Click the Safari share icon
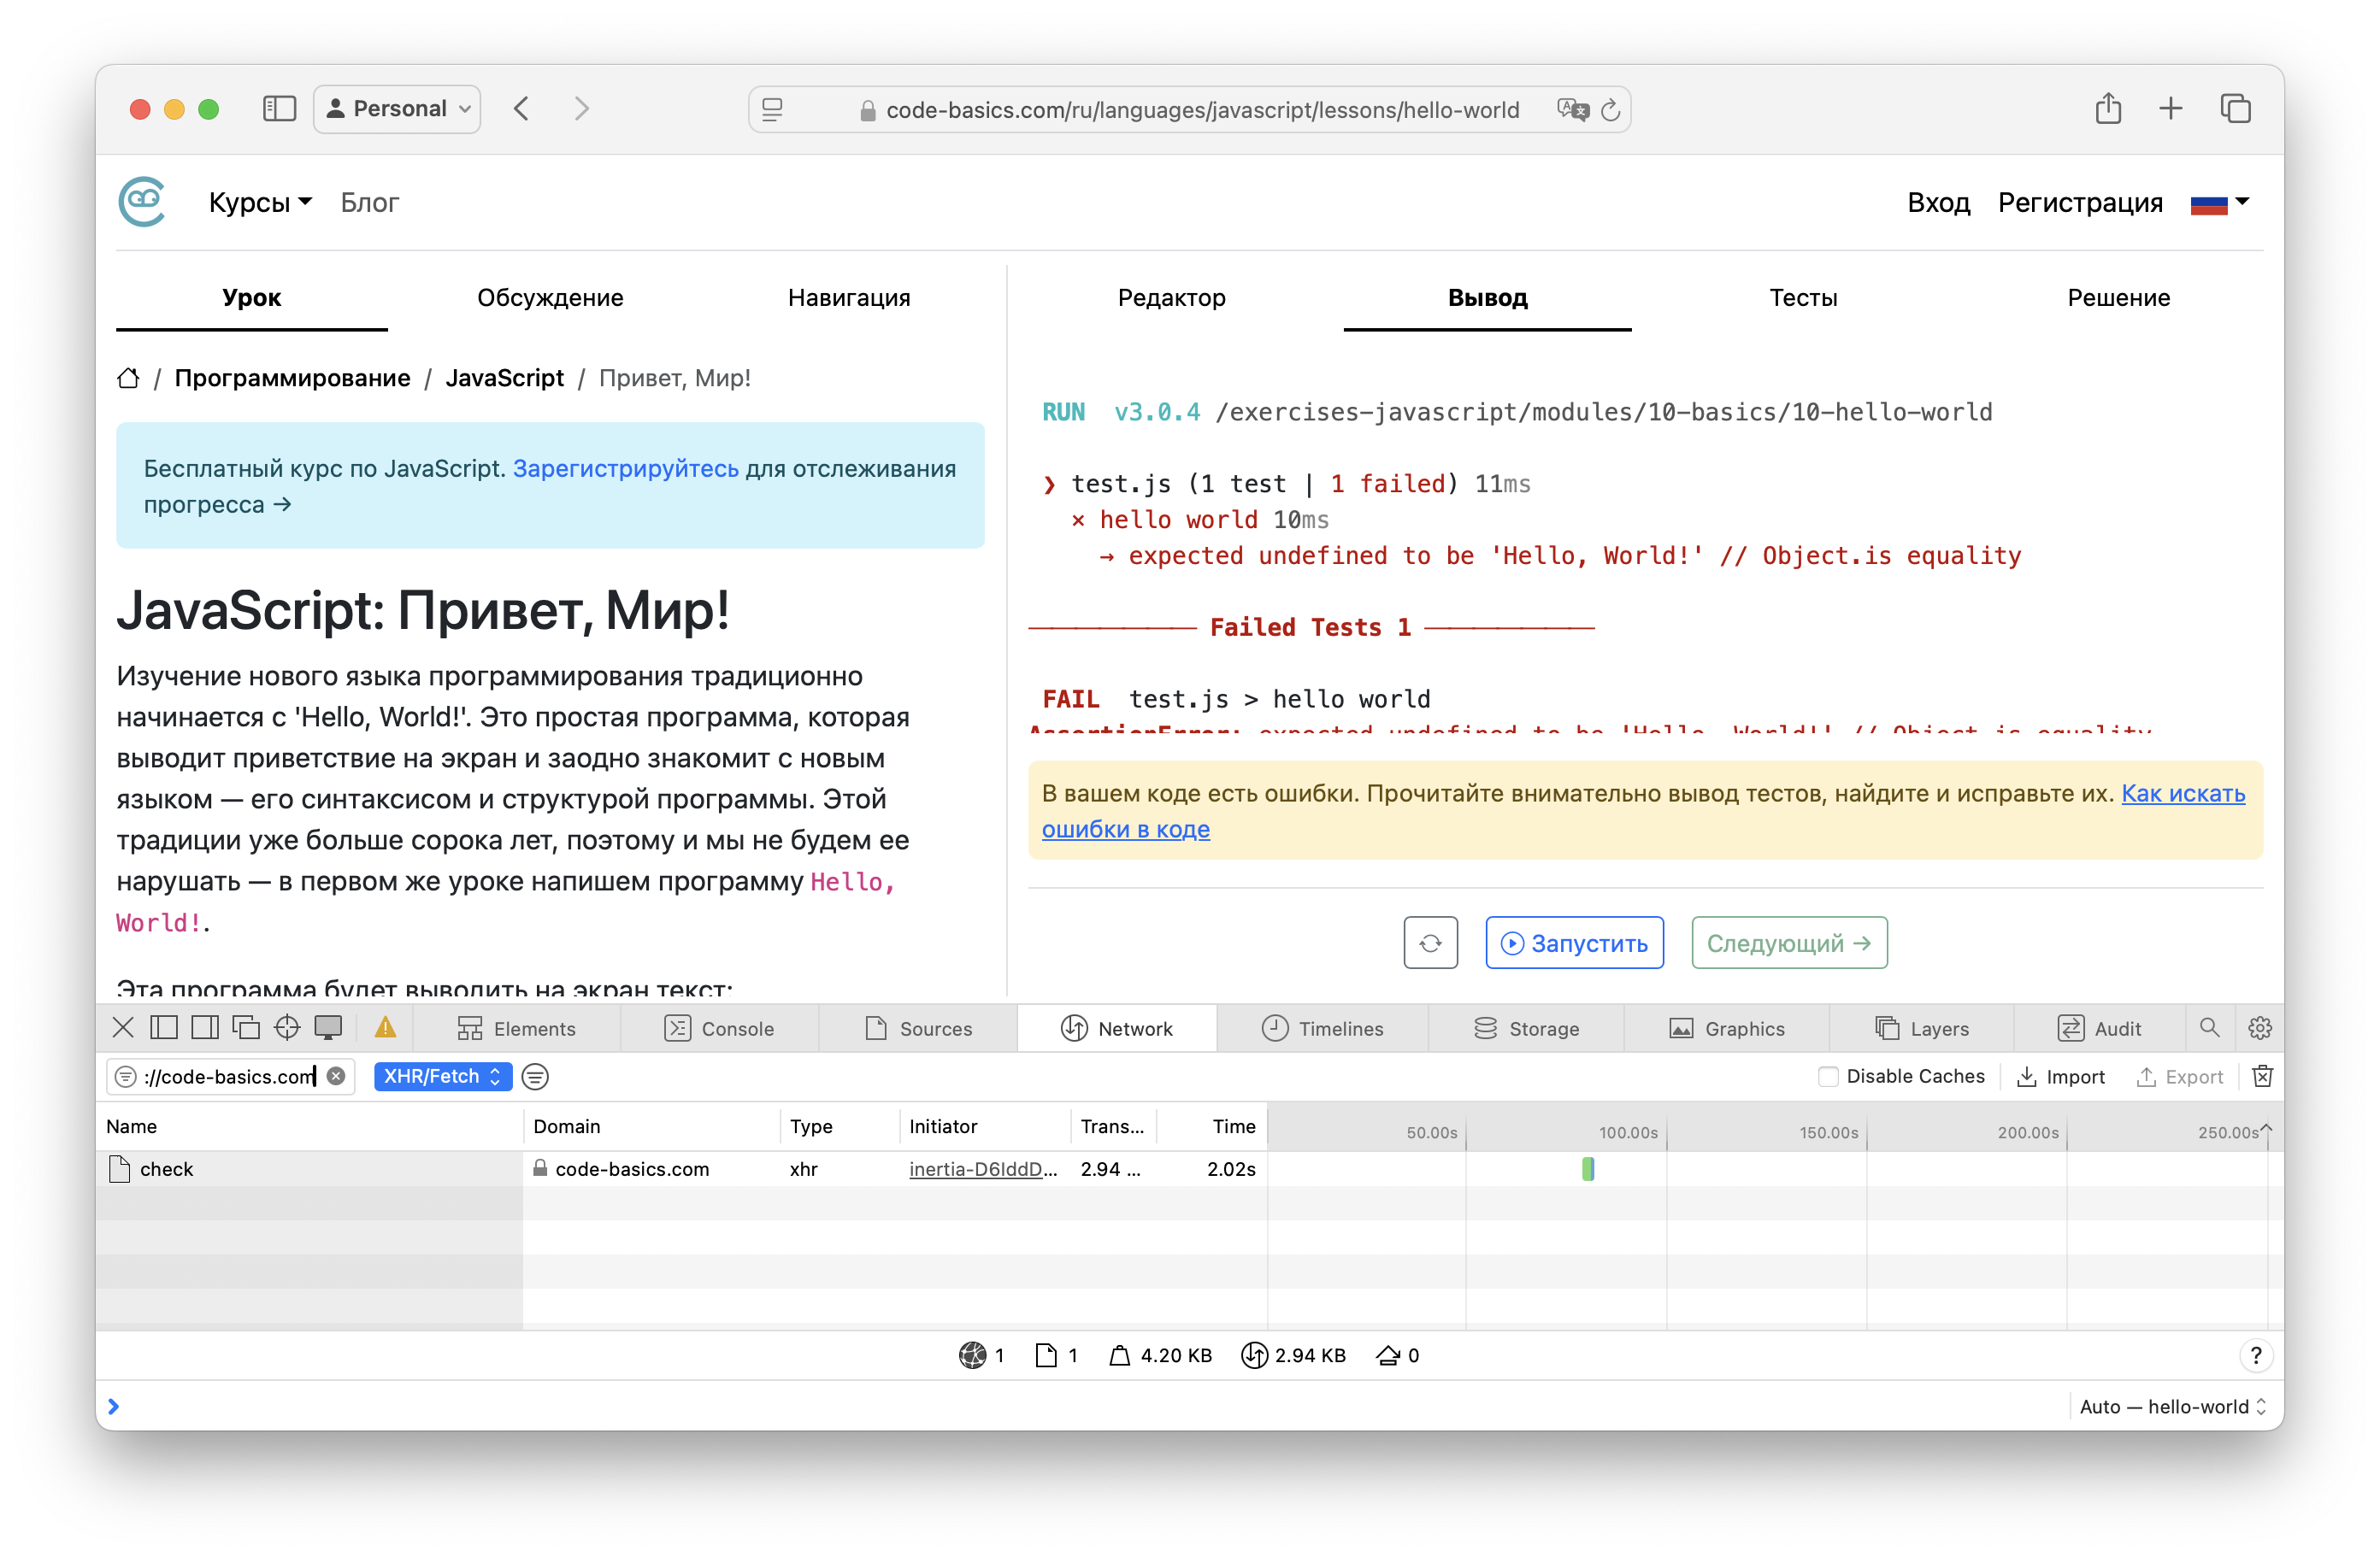 [2109, 108]
